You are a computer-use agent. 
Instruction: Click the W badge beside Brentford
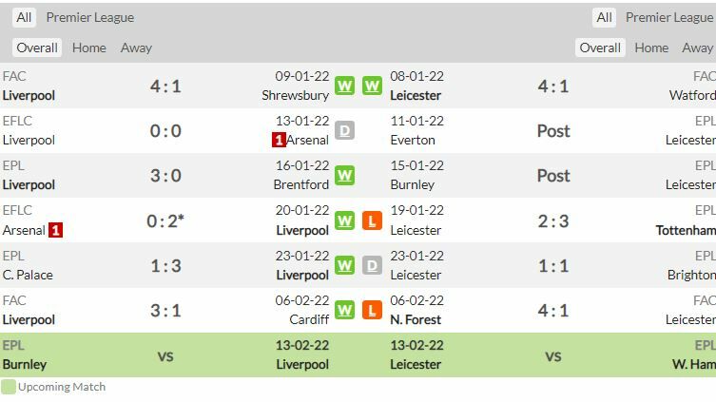344,176
